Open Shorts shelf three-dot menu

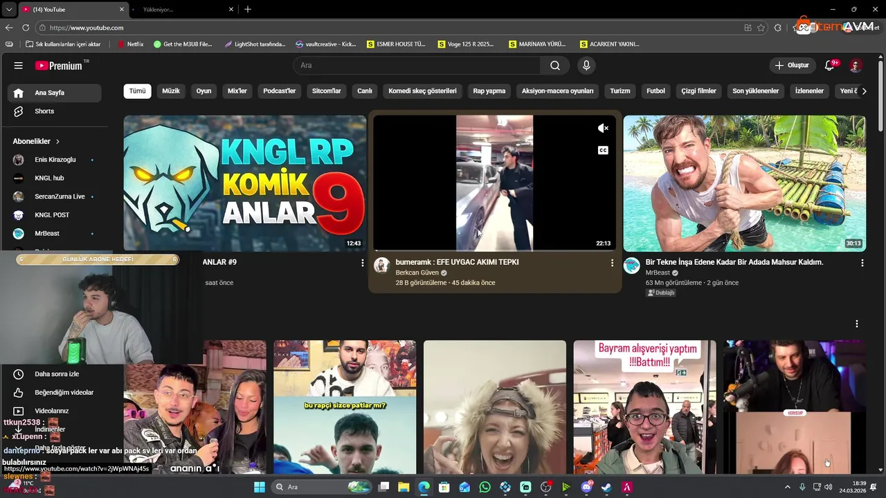coord(856,324)
